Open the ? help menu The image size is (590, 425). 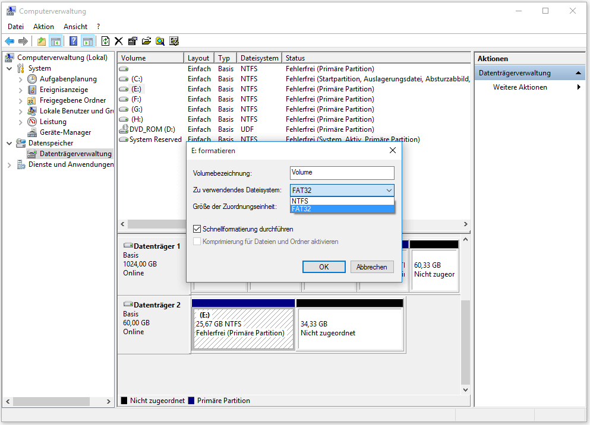click(98, 27)
